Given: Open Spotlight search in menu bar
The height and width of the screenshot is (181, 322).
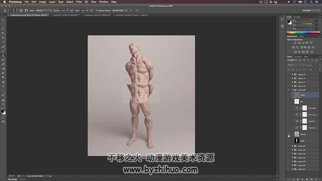Looking at the screenshot, I should click(311, 2).
